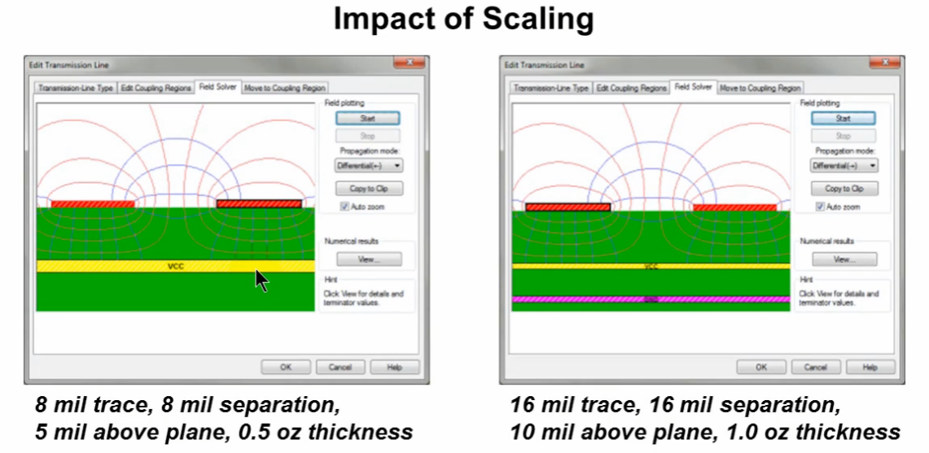Confirm with OK in left dialog

[286, 368]
